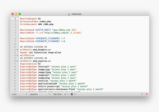This screenshot has height=112, width=159.
Task: Open the gear bundle actions menu
Action: [x=72, y=94]
